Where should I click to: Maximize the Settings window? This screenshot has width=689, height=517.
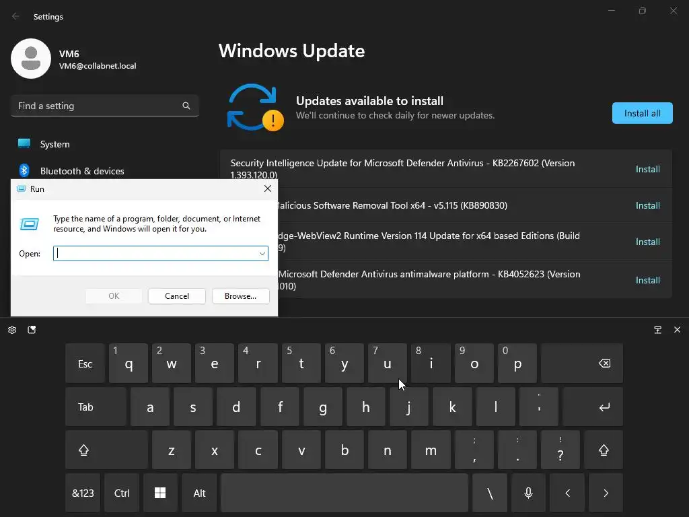tap(642, 11)
